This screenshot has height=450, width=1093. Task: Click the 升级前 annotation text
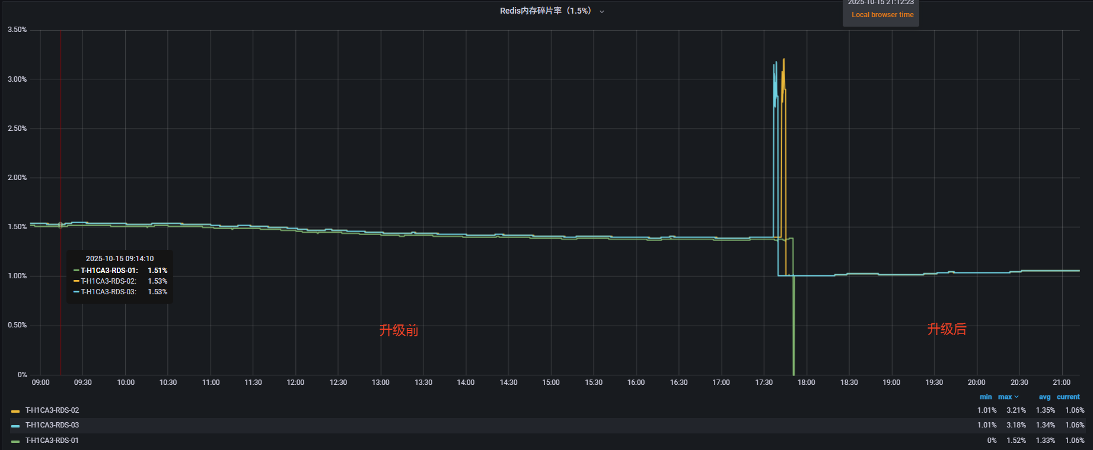pos(399,330)
